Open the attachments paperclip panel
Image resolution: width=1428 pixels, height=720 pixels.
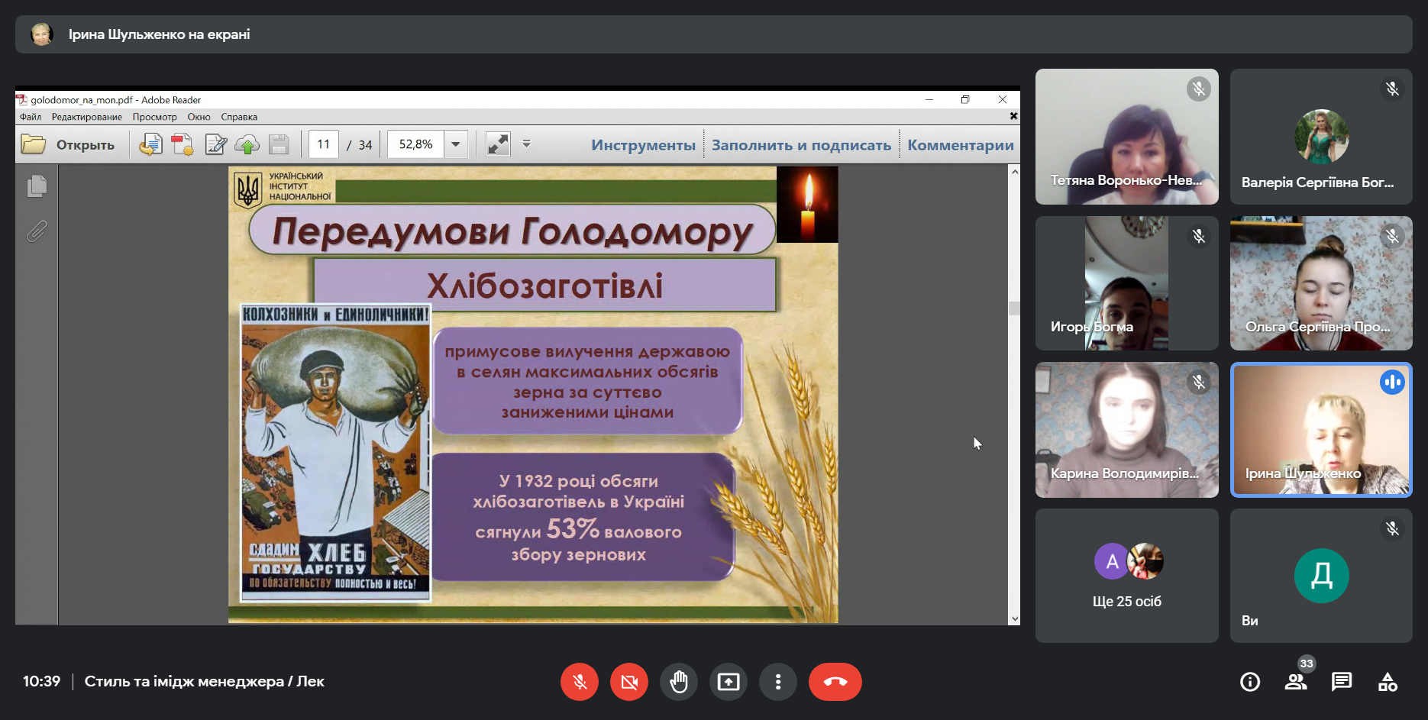click(x=37, y=231)
